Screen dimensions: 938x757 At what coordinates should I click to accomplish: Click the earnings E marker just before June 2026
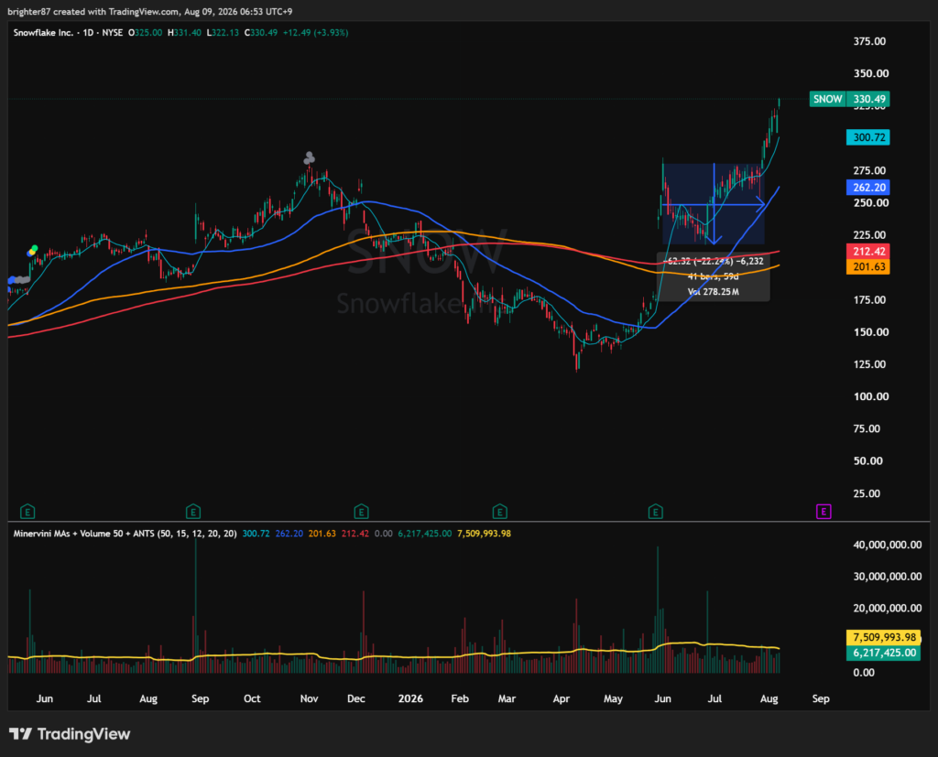655,512
